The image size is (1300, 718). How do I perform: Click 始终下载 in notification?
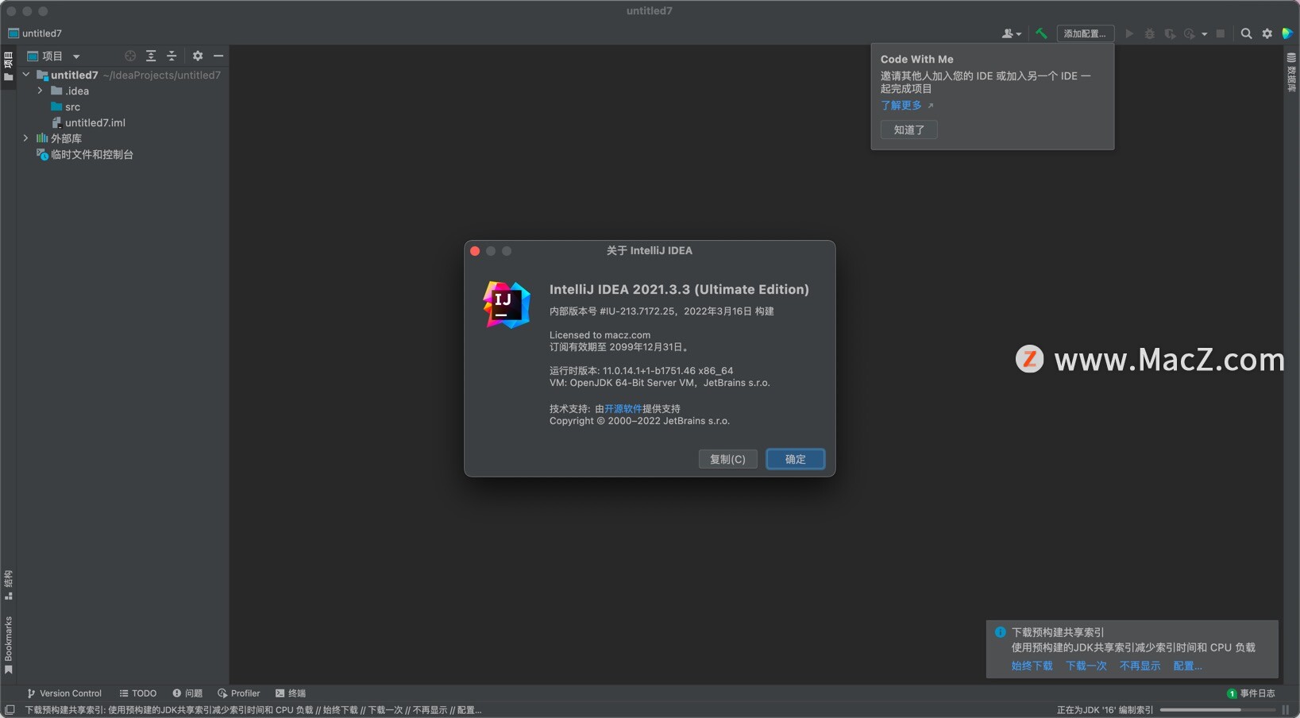(x=1032, y=666)
